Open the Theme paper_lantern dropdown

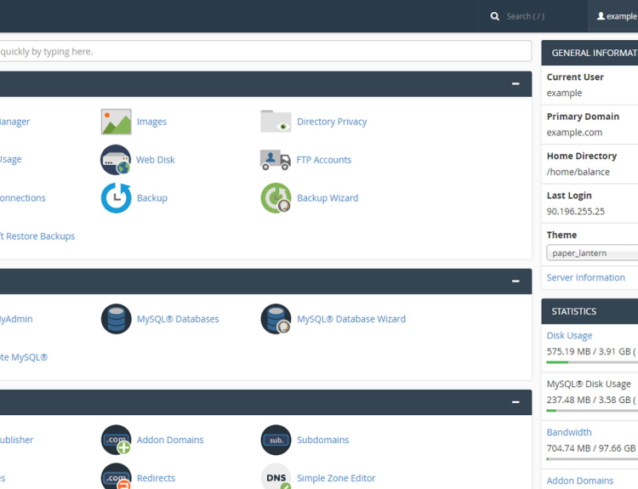[x=592, y=253]
